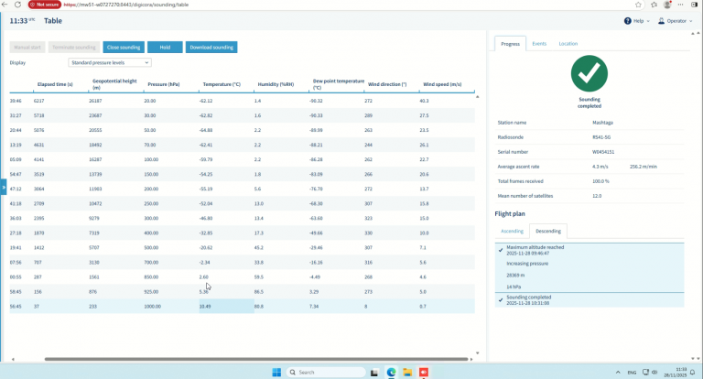703x379 pixels.
Task: Open File Explorer from the taskbar
Action: pyautogui.click(x=407, y=373)
